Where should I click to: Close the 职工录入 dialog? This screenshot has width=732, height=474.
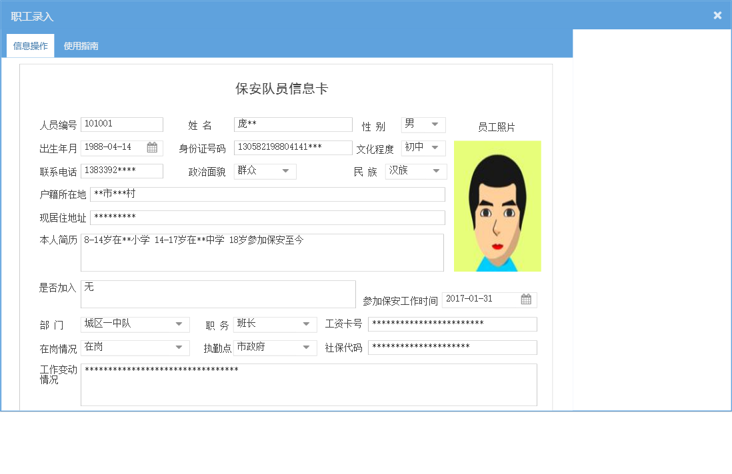tap(717, 15)
